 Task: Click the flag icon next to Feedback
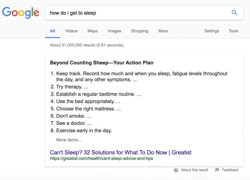click(x=217, y=170)
